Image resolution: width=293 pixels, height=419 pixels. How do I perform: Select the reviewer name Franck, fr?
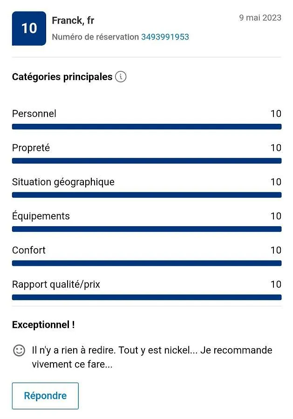coord(73,20)
